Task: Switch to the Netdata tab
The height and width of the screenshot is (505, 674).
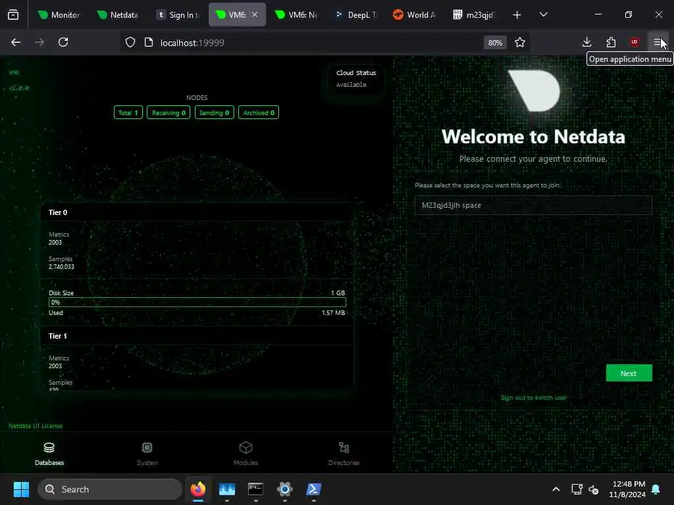Action: pos(118,15)
